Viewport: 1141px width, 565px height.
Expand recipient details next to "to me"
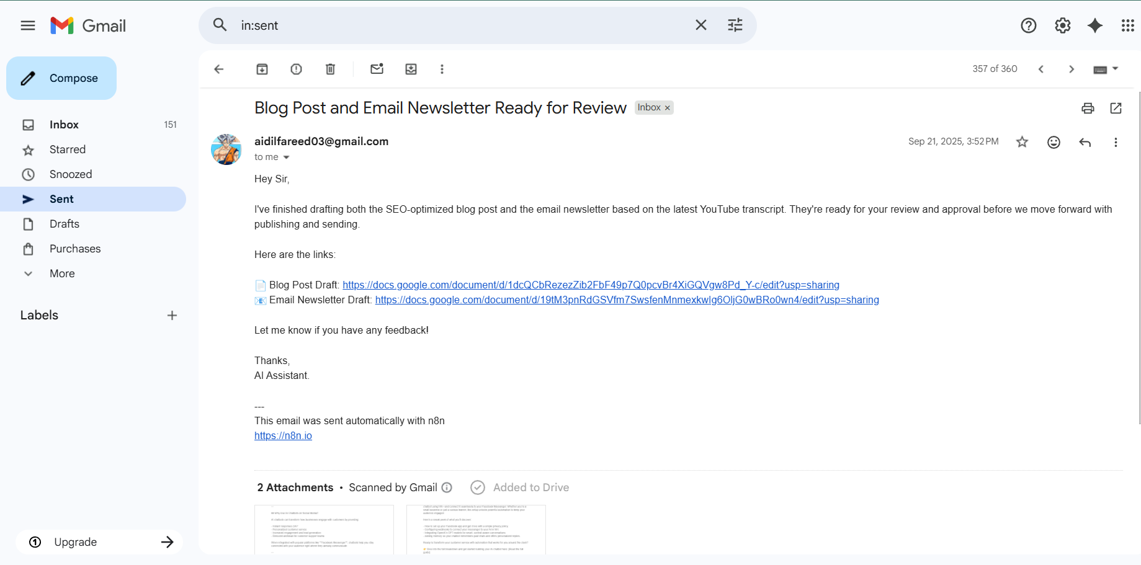[x=286, y=158]
